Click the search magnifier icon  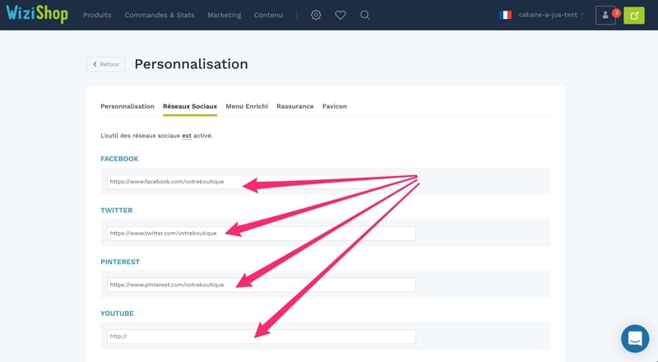[x=365, y=15]
